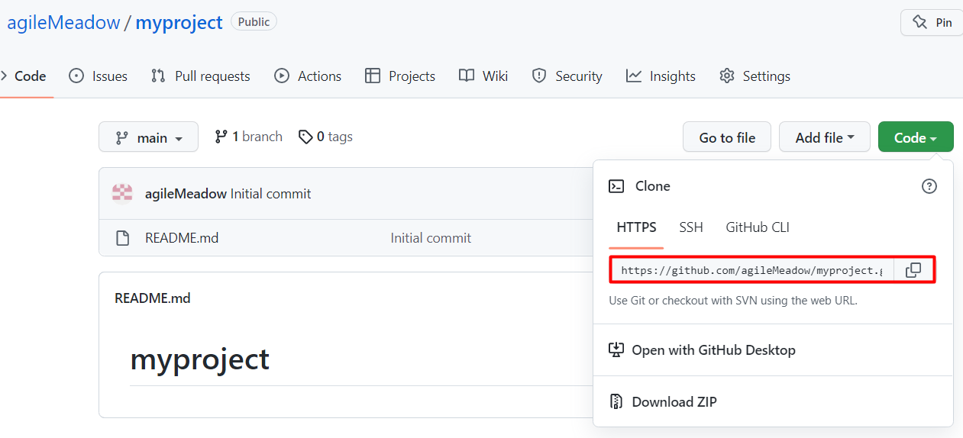Screen dimensions: 963x438
Task: Select the GitHub CLI clone tab
Action: [x=758, y=227]
